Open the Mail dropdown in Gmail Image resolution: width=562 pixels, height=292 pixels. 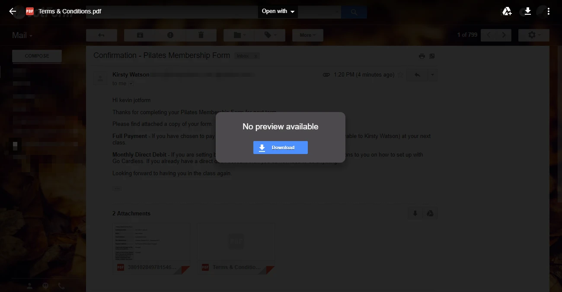pyautogui.click(x=22, y=35)
